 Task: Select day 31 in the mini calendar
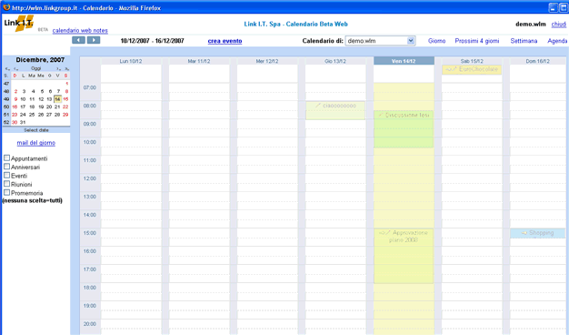pyautogui.click(x=23, y=123)
